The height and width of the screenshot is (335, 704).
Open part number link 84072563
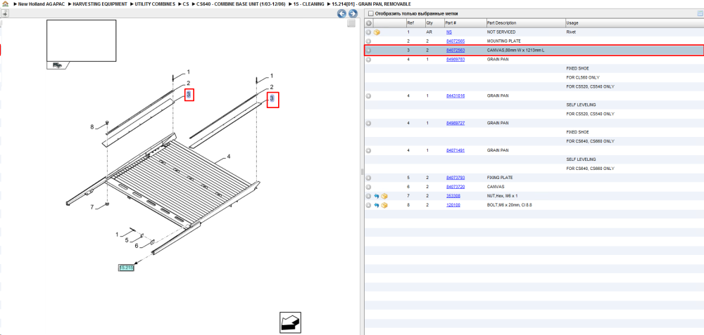point(455,51)
